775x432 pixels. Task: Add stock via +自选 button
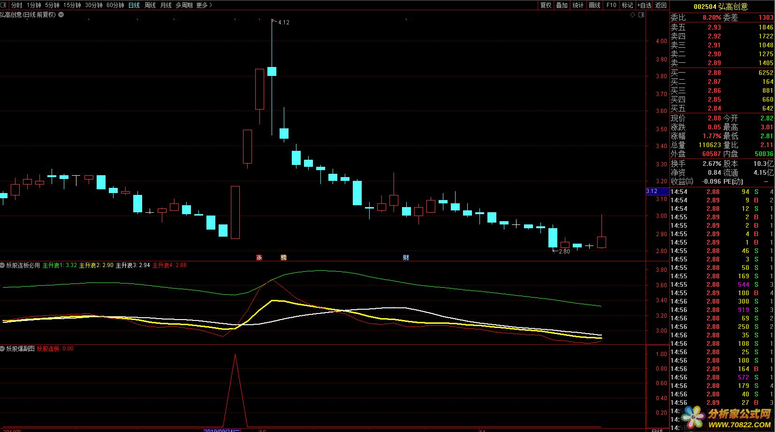[644, 5]
